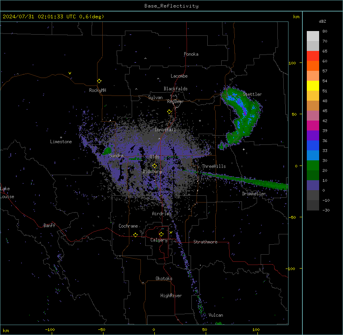The height and width of the screenshot is (335, 343).
Task: Click the Base_Reflectivity title text
Action: [171, 6]
